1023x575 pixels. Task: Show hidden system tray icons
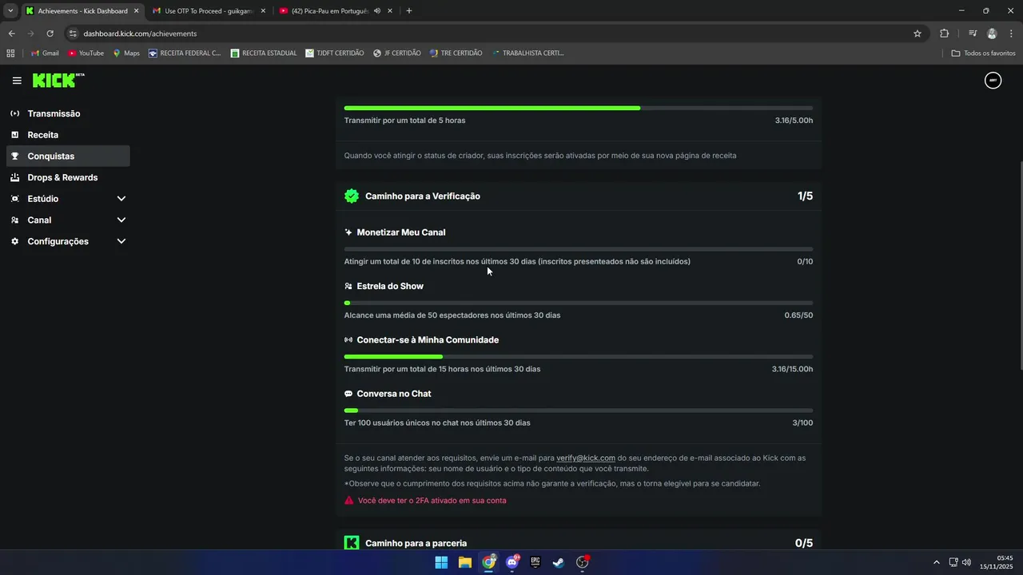coord(937,562)
